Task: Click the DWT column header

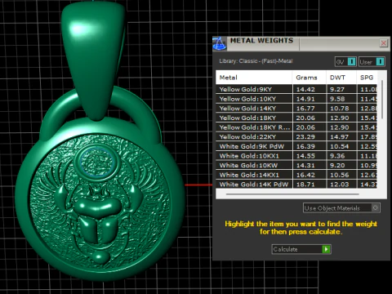Action: (341, 78)
